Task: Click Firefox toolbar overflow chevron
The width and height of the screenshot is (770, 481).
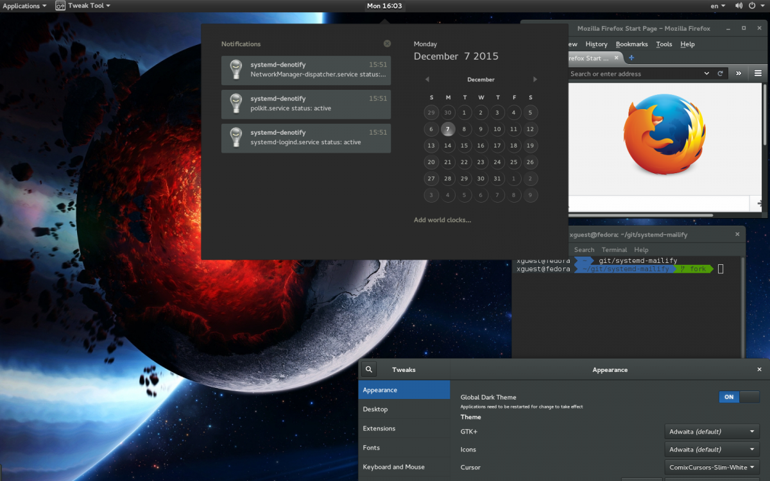Action: tap(739, 74)
